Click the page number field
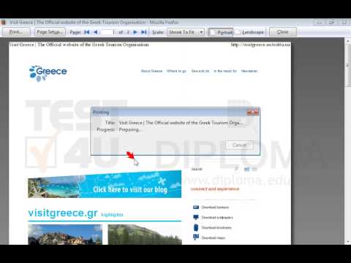Image resolution: width=351 pixels, height=263 pixels. pyautogui.click(x=108, y=32)
